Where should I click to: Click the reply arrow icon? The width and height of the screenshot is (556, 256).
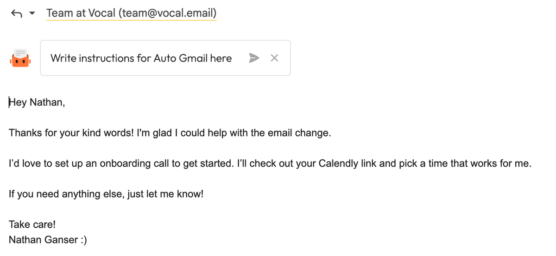coord(16,13)
